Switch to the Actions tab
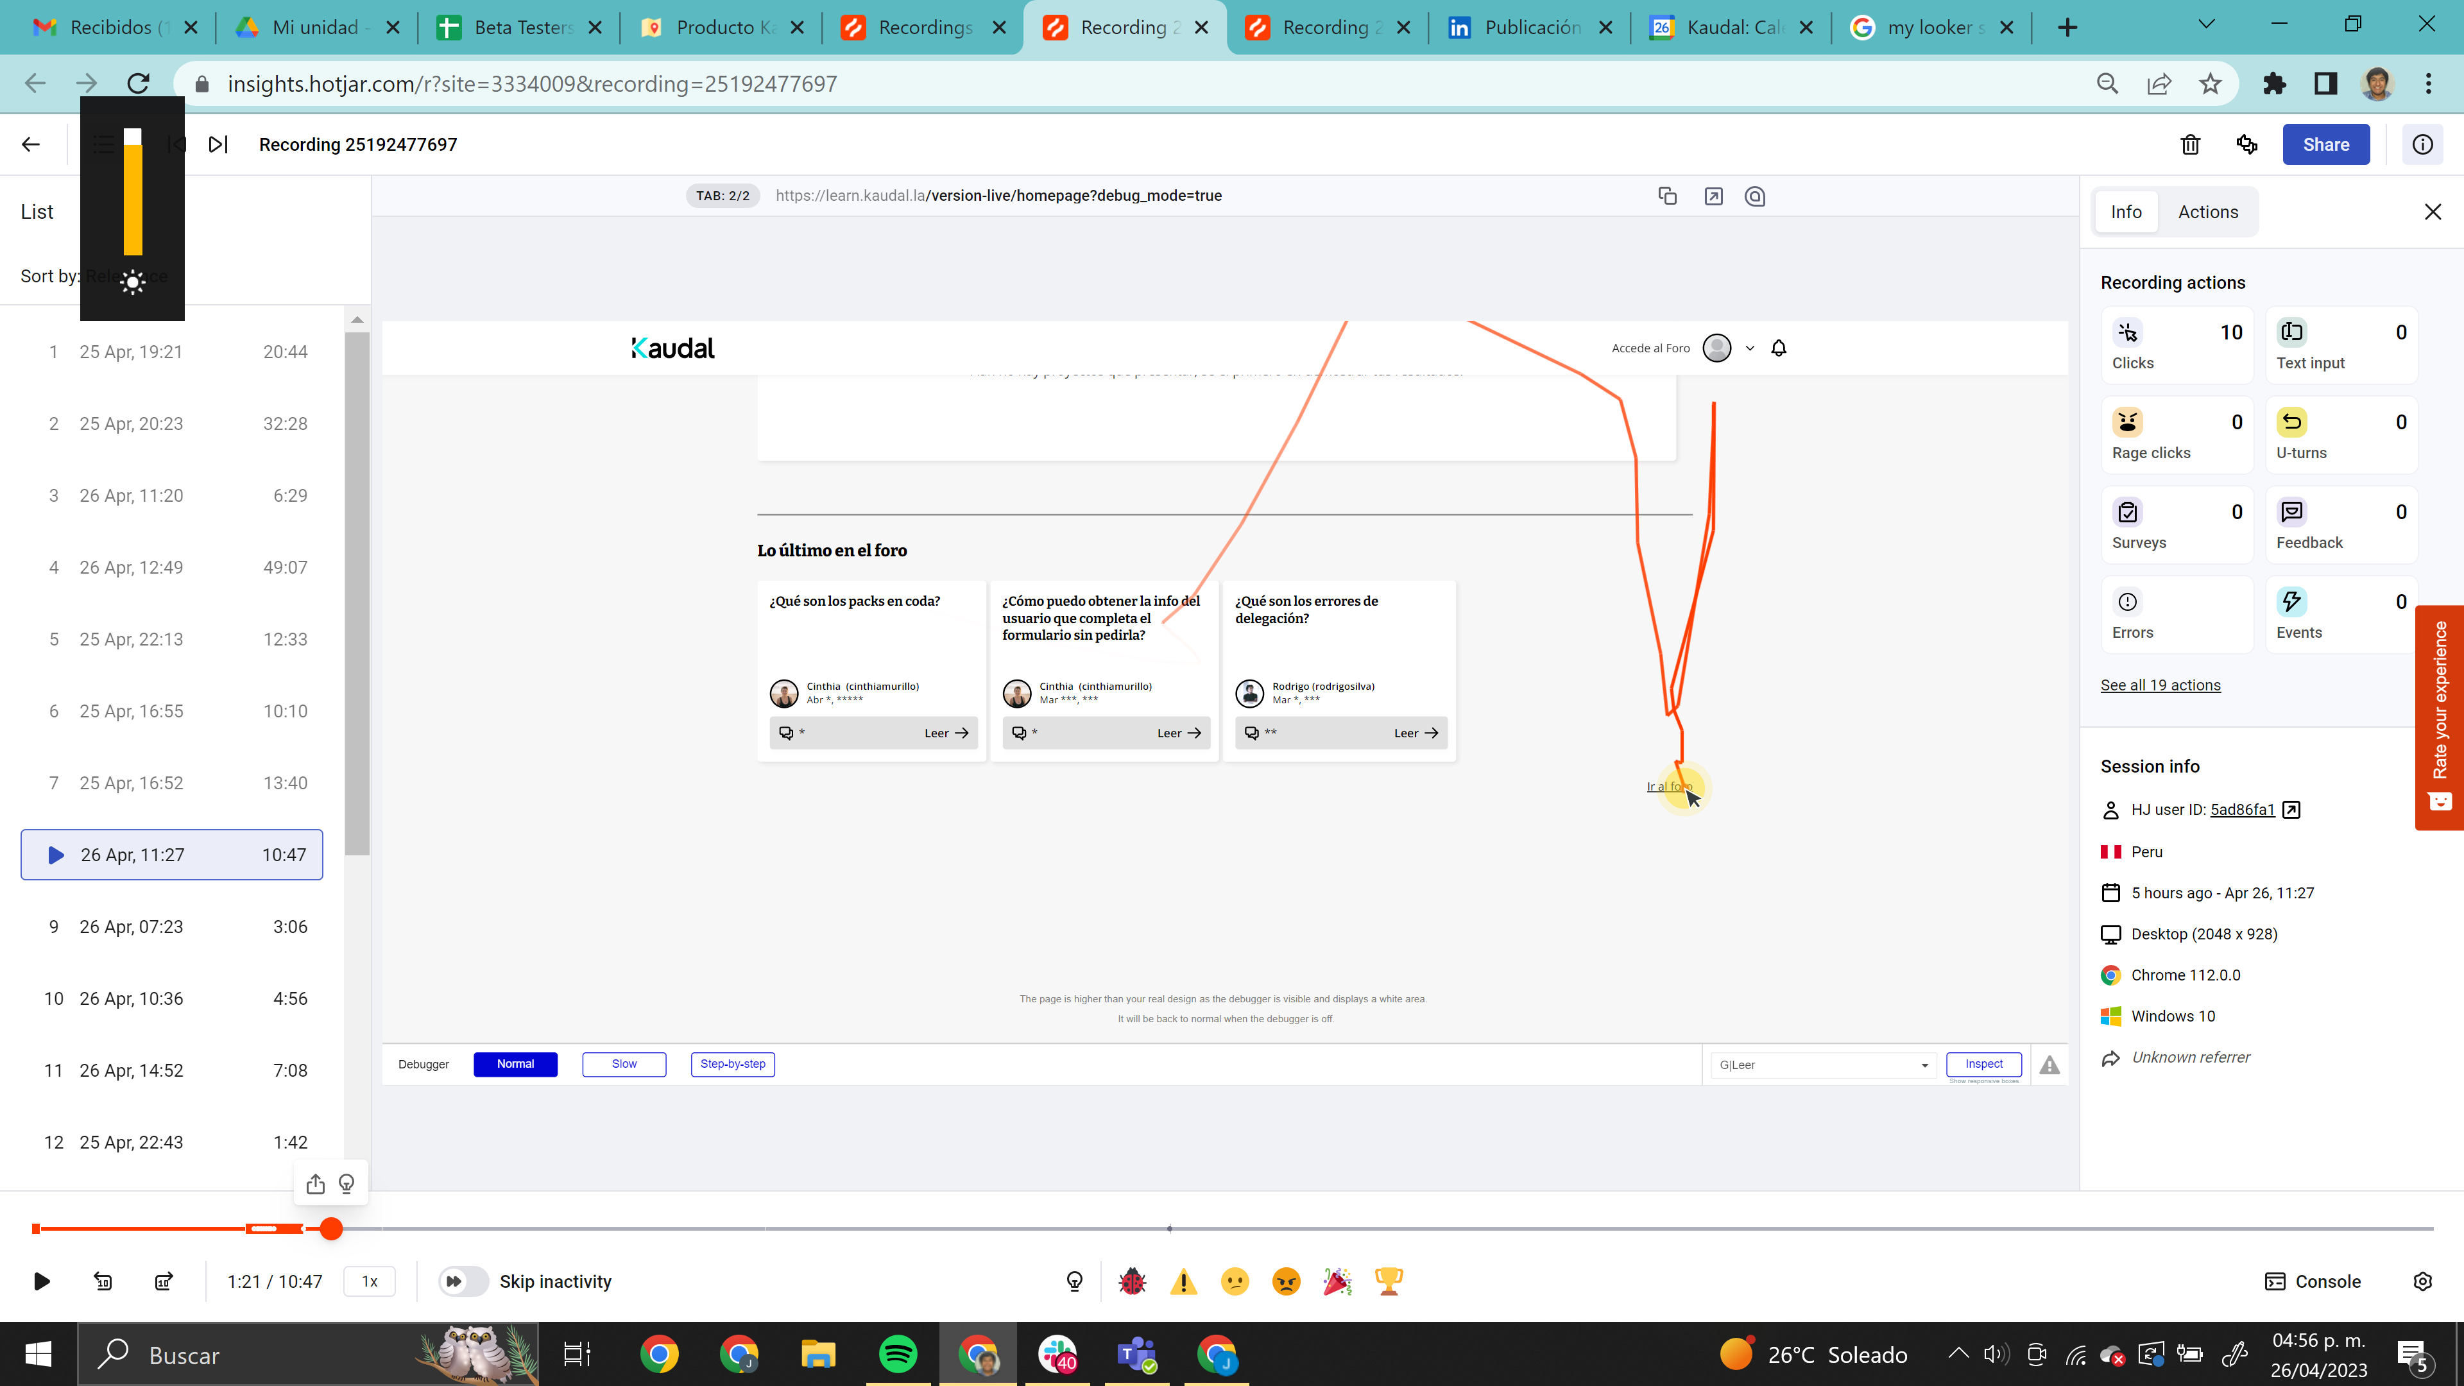The image size is (2464, 1386). [x=2207, y=211]
